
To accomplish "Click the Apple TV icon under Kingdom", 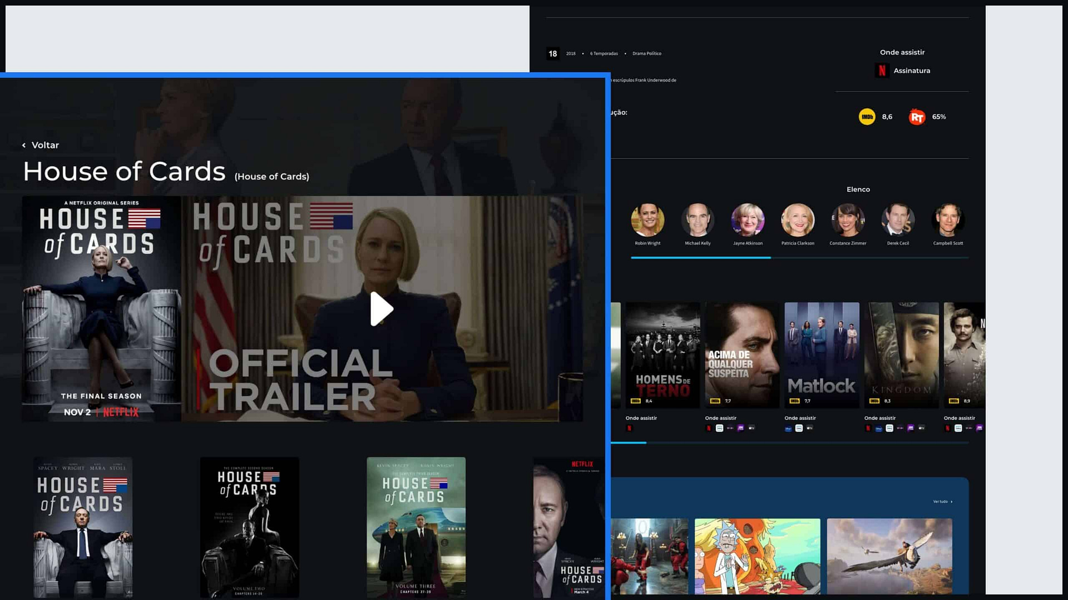I will (921, 428).
